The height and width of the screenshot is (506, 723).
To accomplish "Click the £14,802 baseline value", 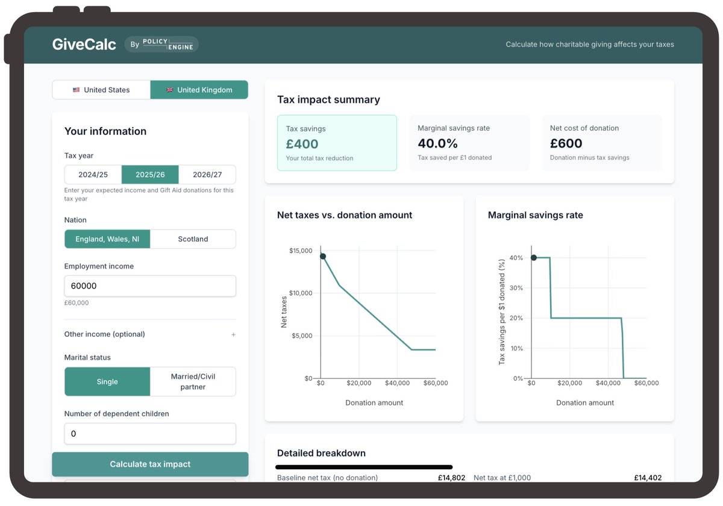I will pos(451,478).
